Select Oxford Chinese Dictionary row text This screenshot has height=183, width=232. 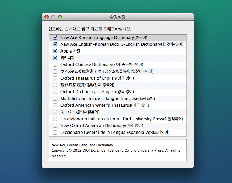pyautogui.click(x=102, y=65)
